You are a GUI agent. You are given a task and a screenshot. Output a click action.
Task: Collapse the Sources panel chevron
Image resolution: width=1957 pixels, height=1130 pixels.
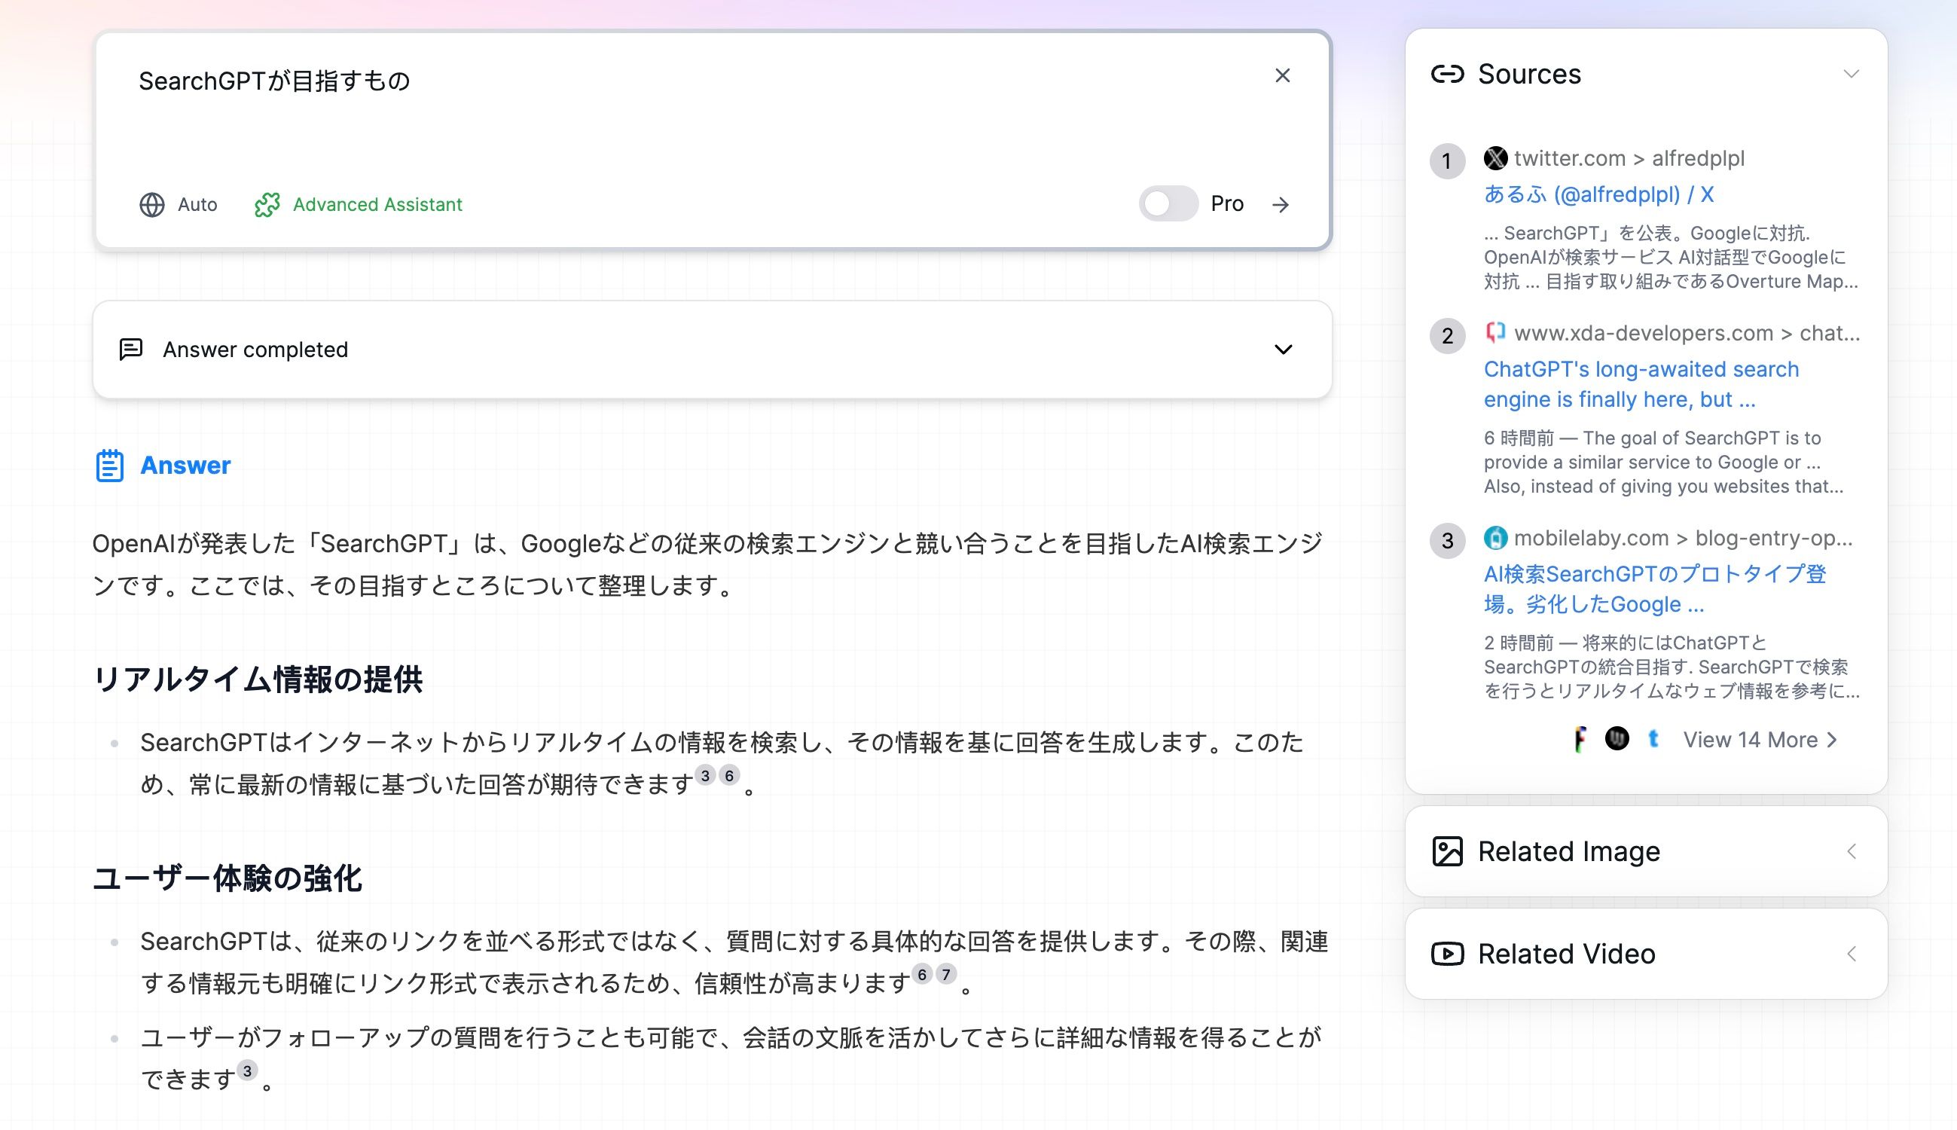[1852, 74]
